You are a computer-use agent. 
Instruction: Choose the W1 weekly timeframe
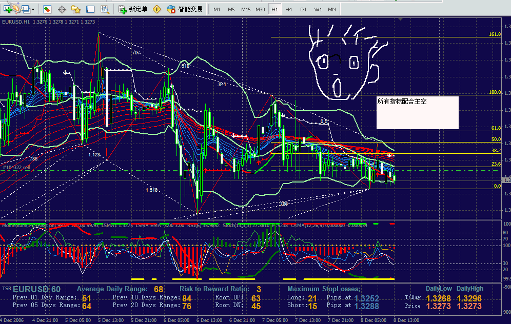click(x=318, y=9)
